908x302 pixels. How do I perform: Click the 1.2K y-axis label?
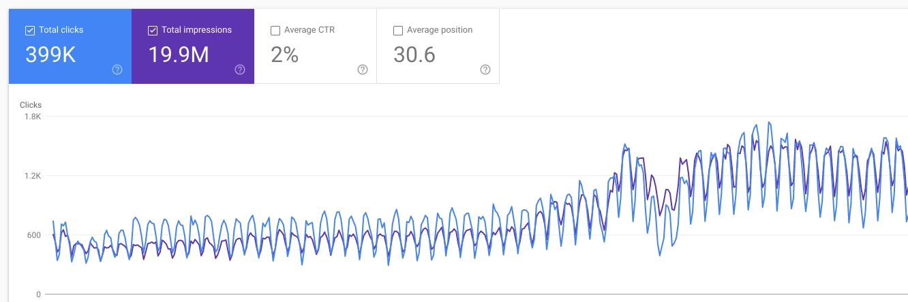(x=32, y=176)
